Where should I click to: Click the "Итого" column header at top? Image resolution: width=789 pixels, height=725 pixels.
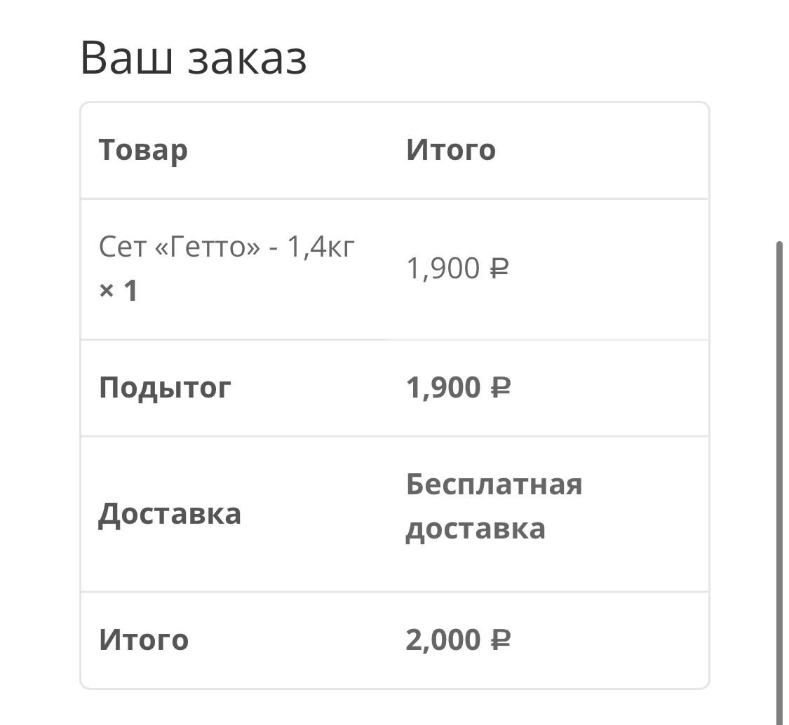pyautogui.click(x=450, y=150)
